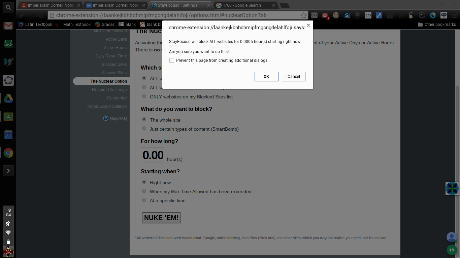Bookmark this page with the star
The width and height of the screenshot is (460, 258).
coord(303,15)
